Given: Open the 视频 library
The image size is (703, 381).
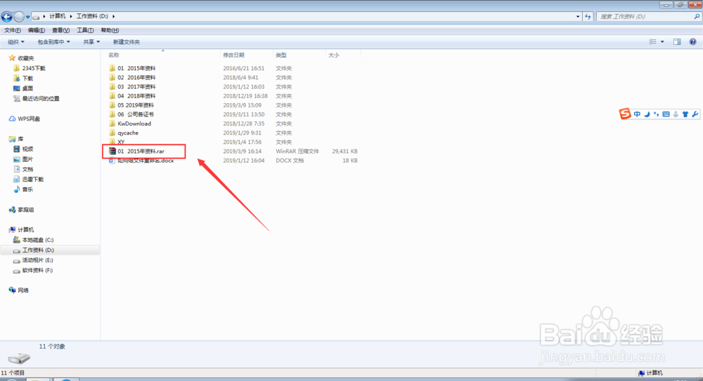Looking at the screenshot, I should point(27,149).
